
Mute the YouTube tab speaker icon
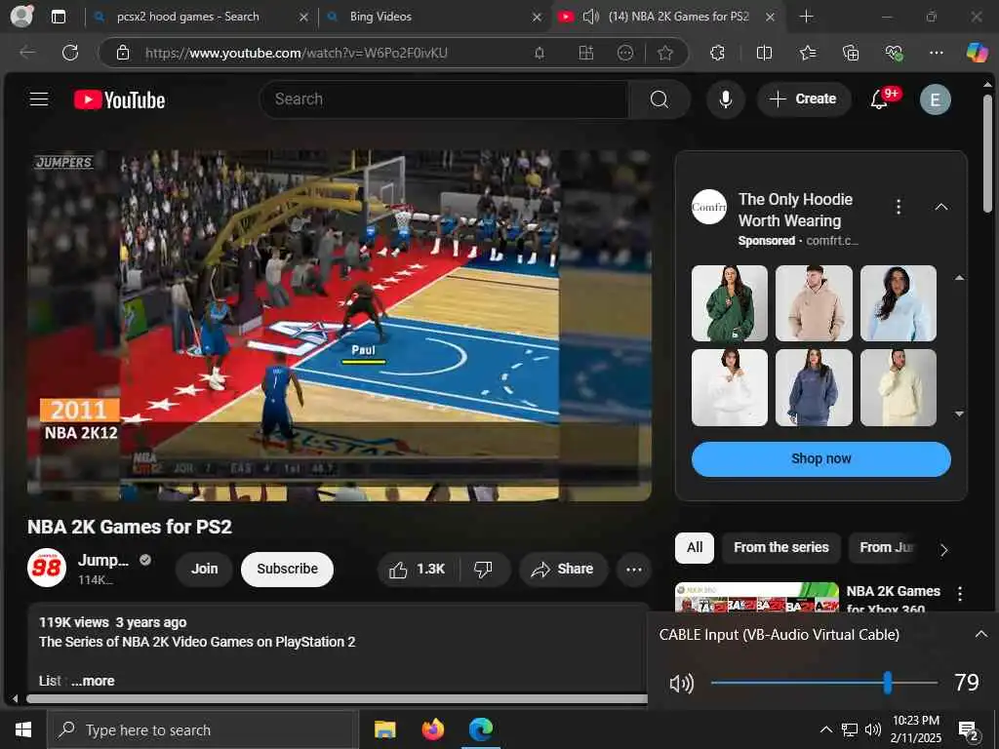click(590, 17)
